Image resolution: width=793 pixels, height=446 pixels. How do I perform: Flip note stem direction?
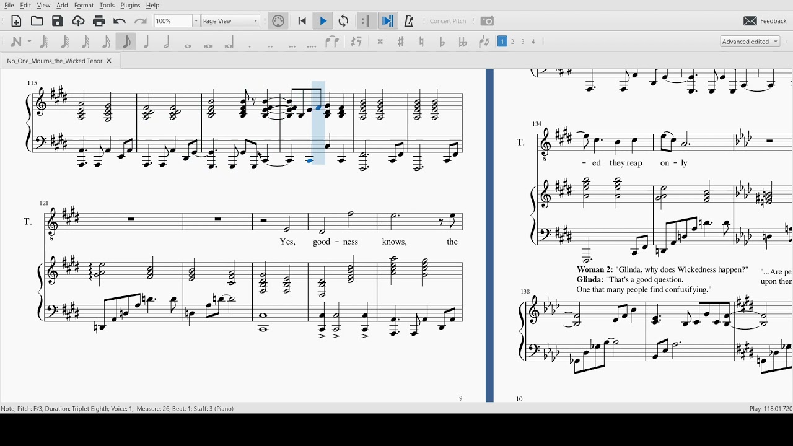coord(484,42)
